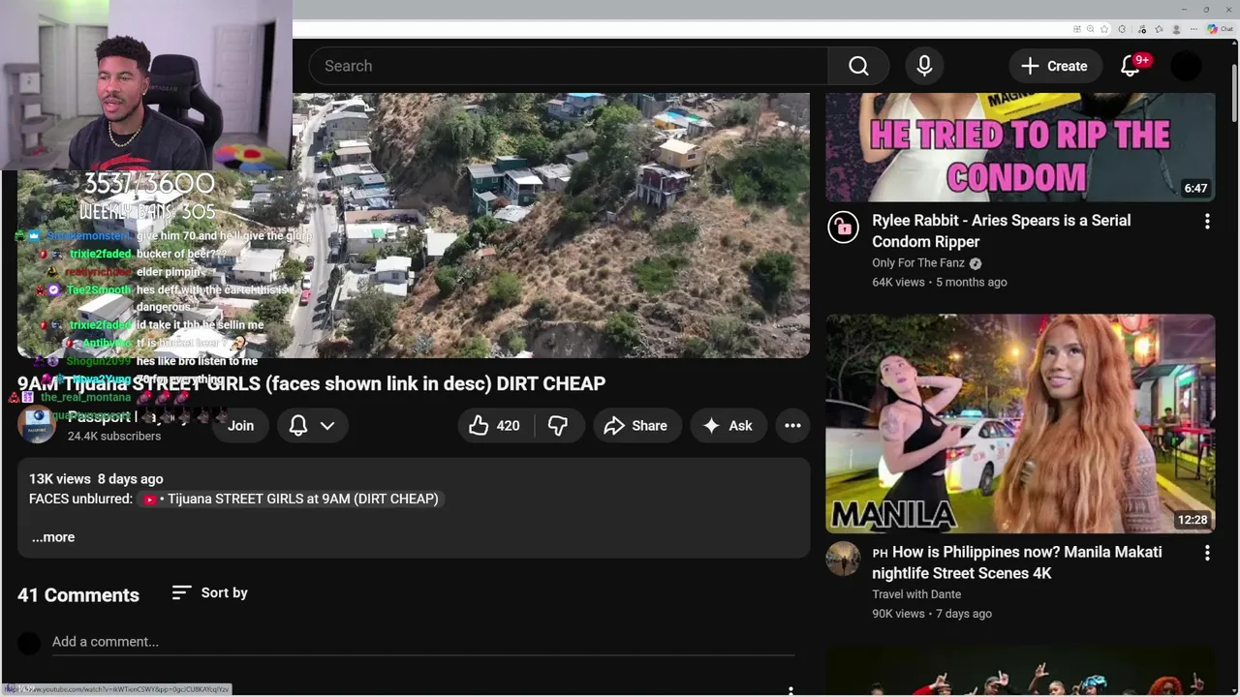Click the 12:28 duration badge
Screen dimensions: 1240x697
coord(1193,520)
